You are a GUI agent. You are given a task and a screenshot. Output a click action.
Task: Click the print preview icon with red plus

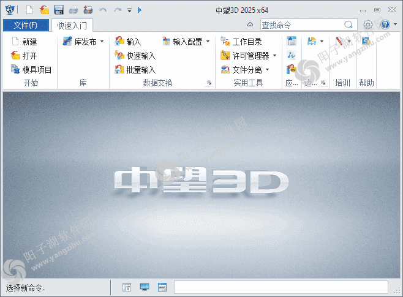[88, 10]
